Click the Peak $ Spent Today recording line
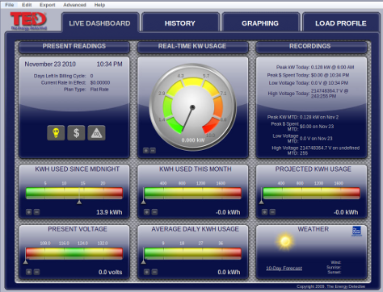Screen dimensions: 383x292 pyautogui.click(x=308, y=75)
